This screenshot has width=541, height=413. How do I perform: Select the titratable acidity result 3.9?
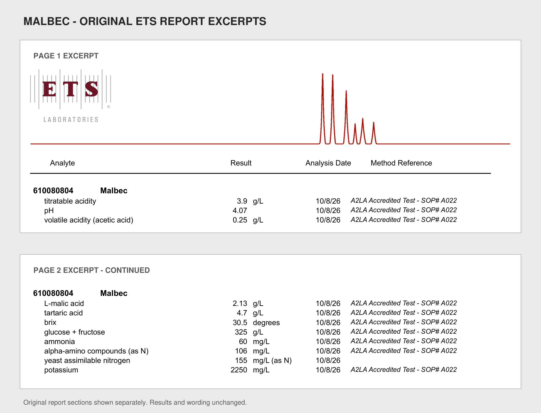click(x=242, y=201)
